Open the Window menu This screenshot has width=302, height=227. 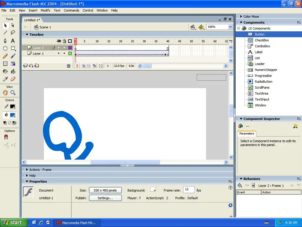pos(102,10)
